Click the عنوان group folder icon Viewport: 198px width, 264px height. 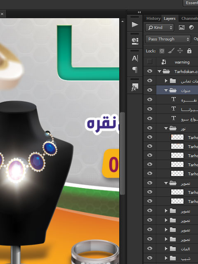(x=173, y=90)
